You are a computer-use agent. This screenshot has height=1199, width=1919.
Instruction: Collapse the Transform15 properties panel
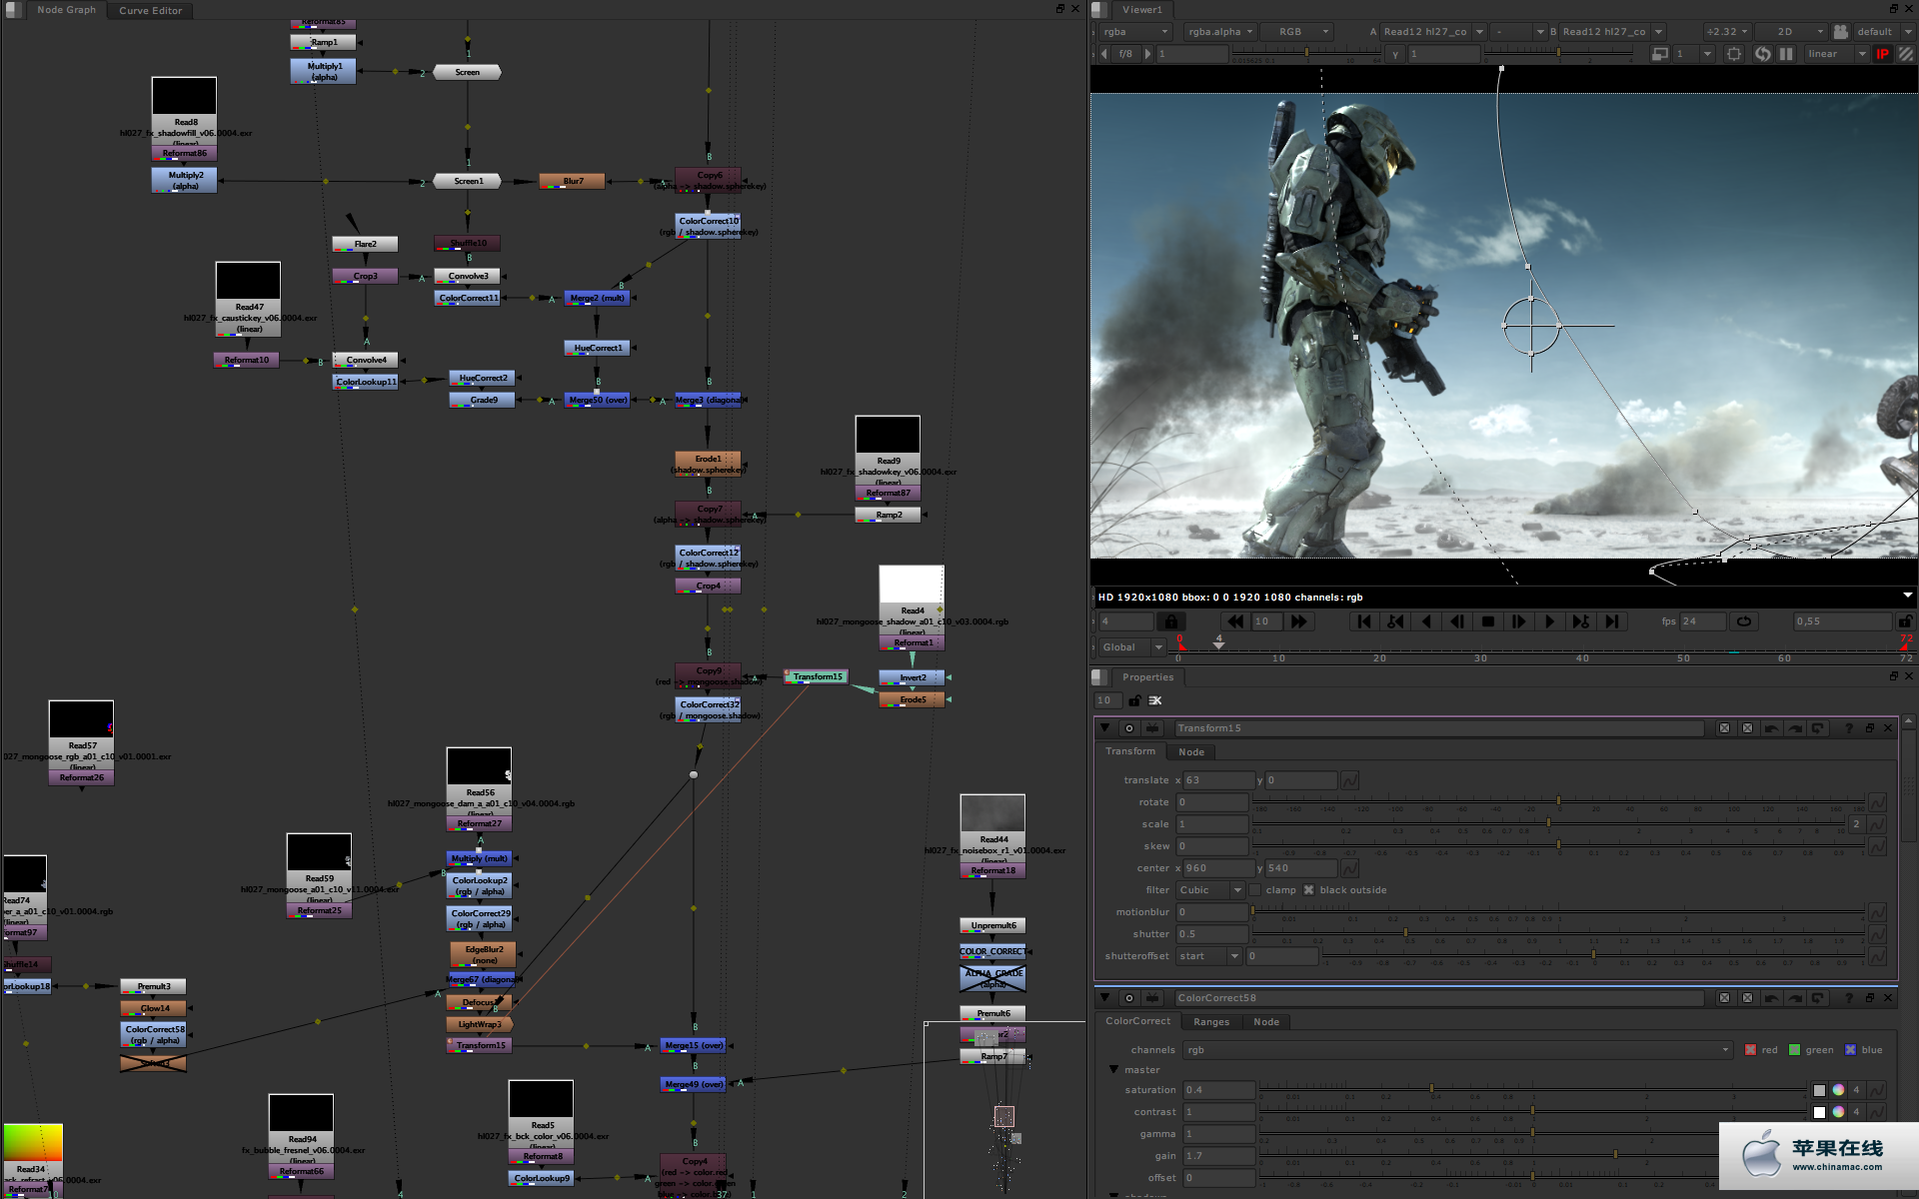pos(1104,728)
